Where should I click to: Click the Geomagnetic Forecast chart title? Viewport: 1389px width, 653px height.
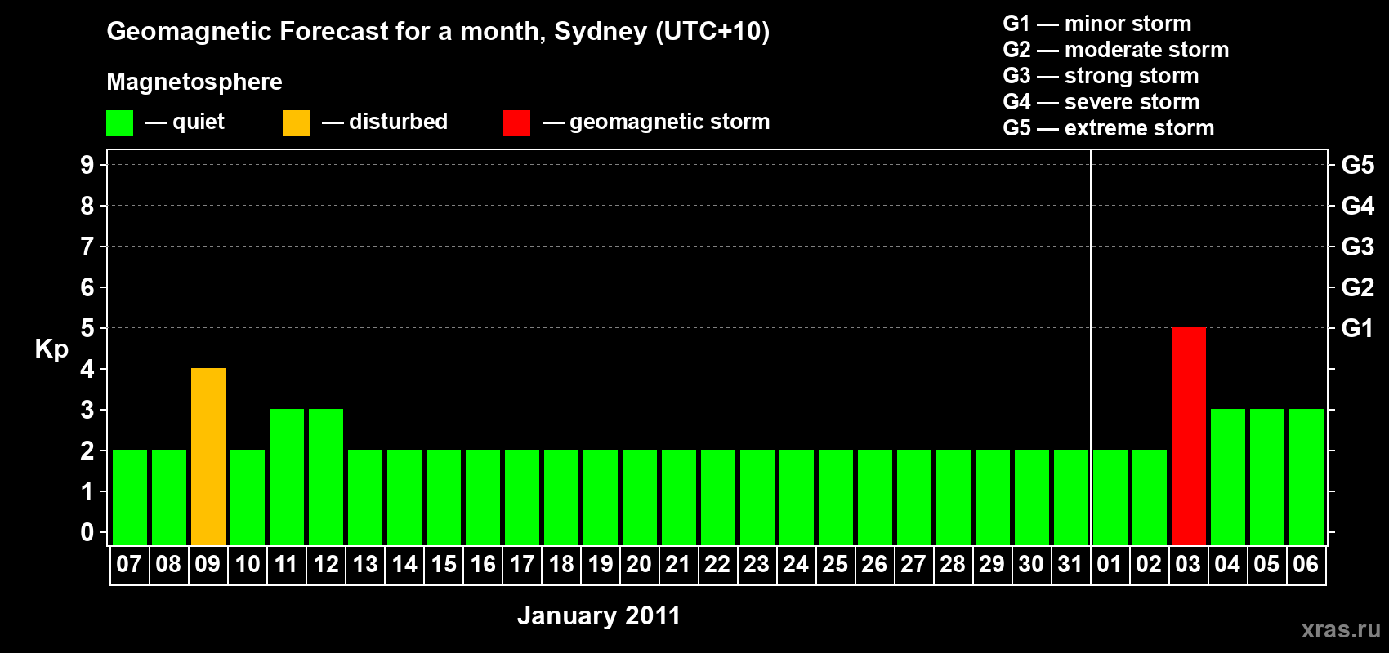(x=438, y=32)
